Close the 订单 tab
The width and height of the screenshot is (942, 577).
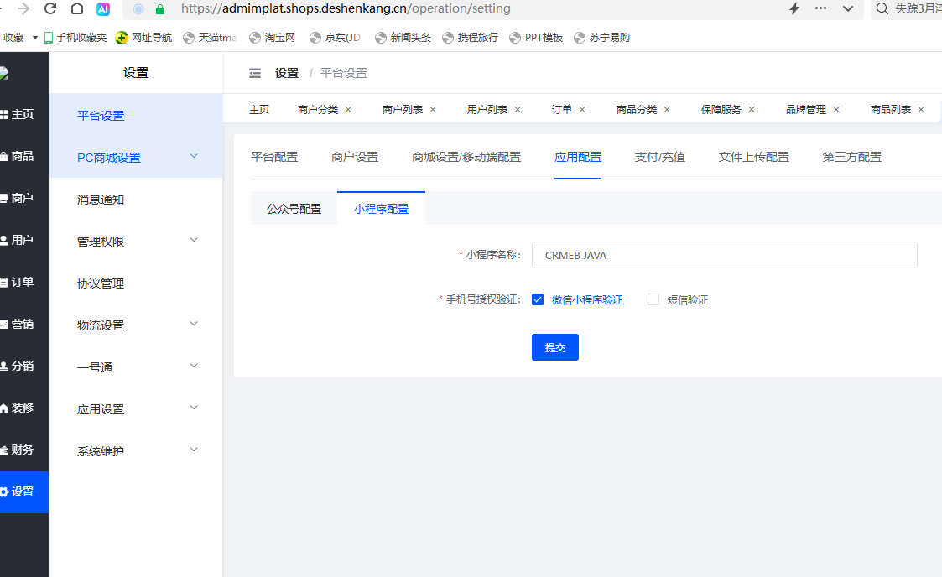[581, 109]
